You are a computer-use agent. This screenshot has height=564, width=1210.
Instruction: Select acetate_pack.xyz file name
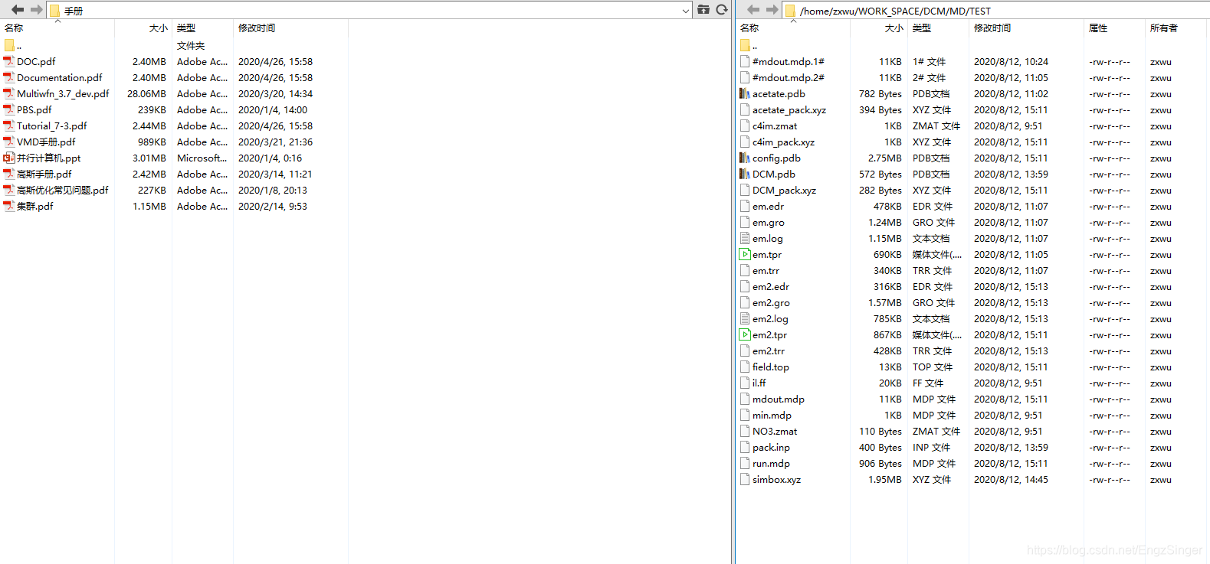tap(789, 109)
